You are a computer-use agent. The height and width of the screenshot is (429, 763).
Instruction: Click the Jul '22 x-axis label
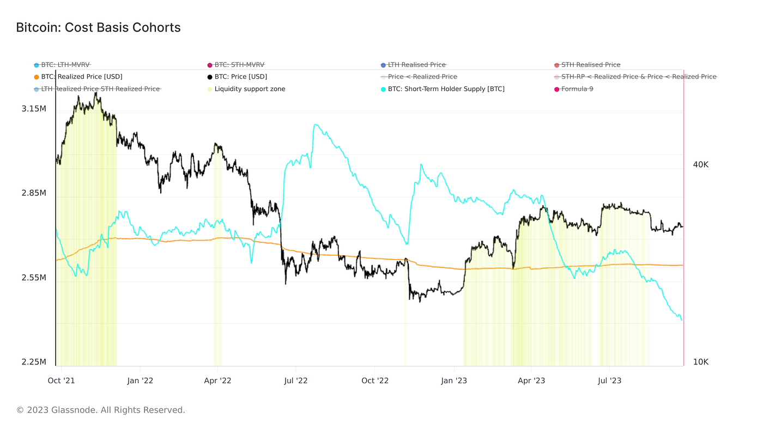point(296,381)
